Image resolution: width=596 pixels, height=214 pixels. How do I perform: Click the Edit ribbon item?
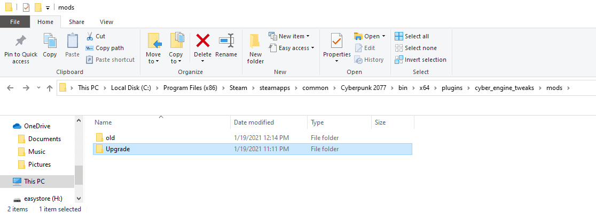365,48
